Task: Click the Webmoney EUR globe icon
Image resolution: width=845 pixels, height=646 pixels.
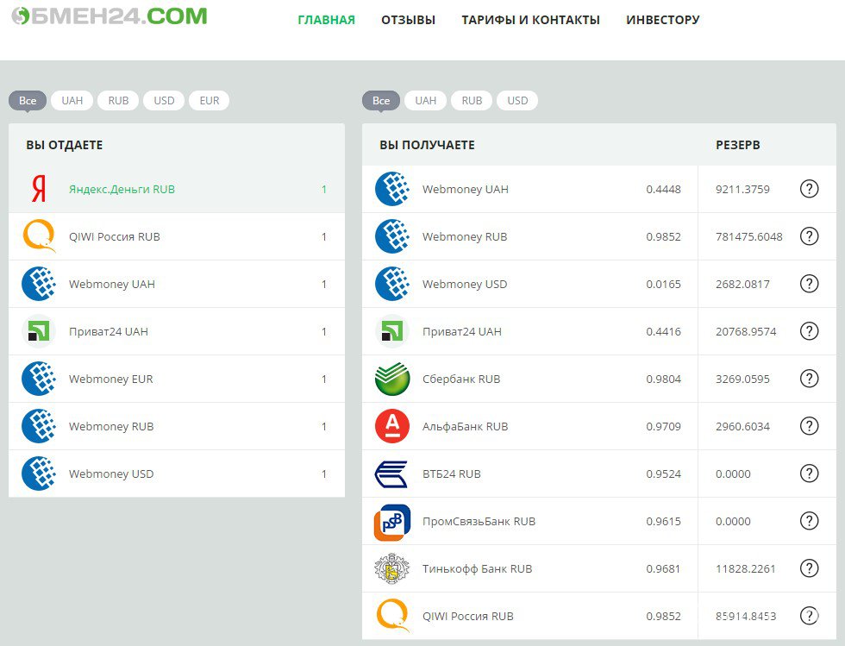Action: (x=39, y=379)
